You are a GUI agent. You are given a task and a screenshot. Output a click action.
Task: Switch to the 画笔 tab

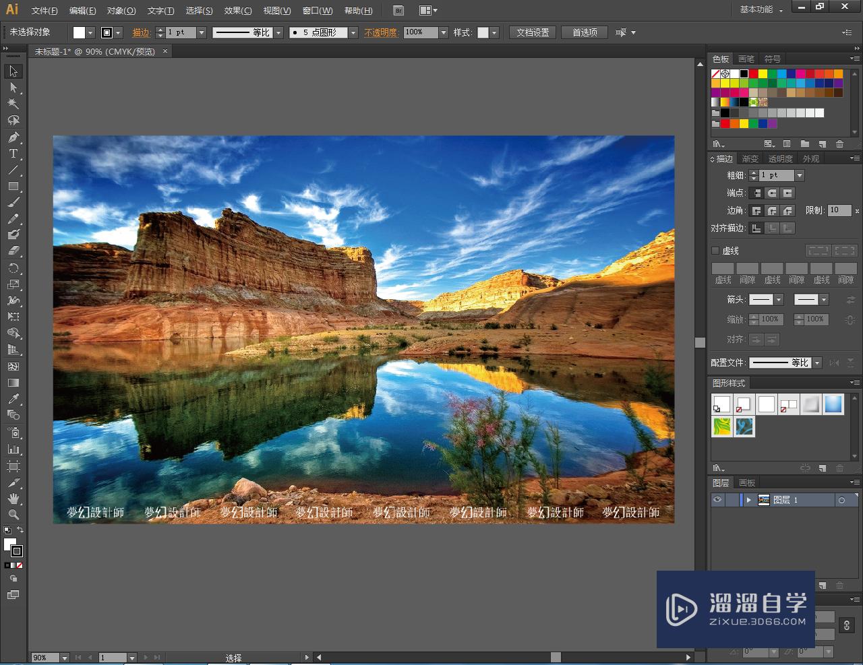pyautogui.click(x=746, y=59)
